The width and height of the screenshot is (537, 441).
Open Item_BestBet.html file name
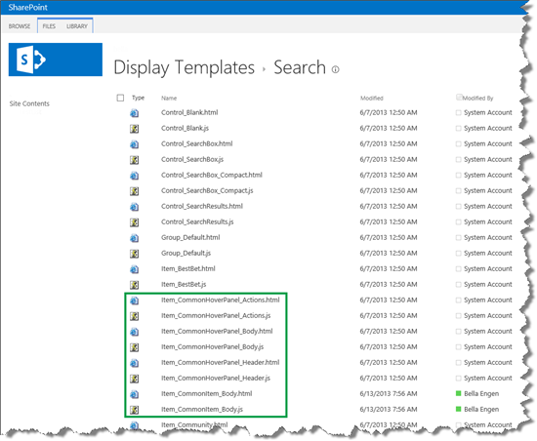point(188,269)
